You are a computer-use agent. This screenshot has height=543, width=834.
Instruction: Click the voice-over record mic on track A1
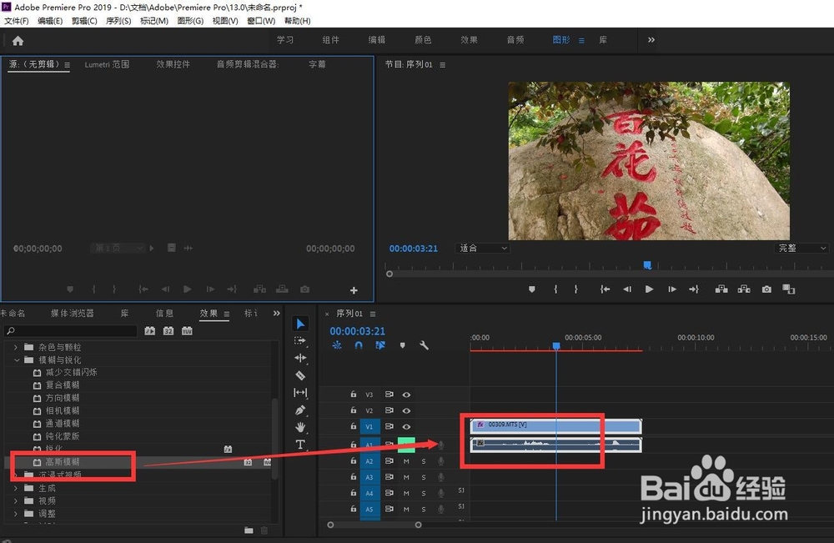(x=440, y=445)
